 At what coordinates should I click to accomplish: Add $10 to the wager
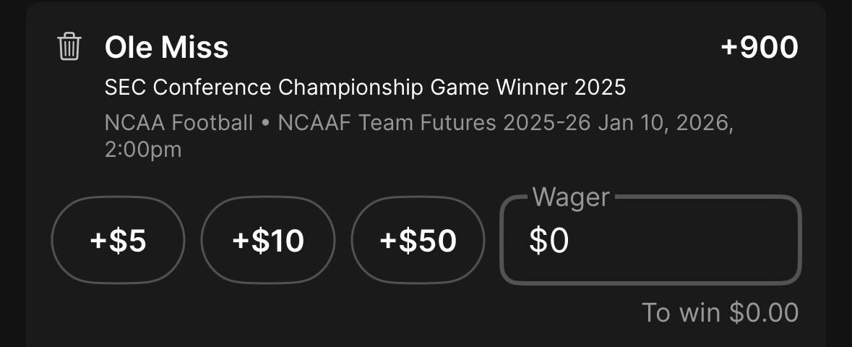coord(268,241)
